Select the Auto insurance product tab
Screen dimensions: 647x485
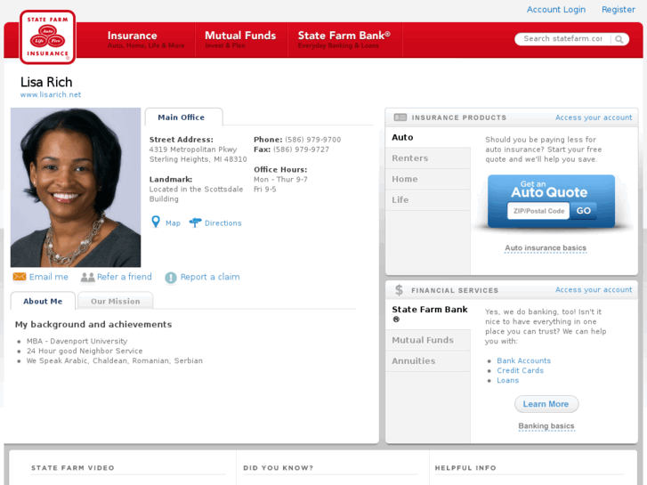coord(428,137)
